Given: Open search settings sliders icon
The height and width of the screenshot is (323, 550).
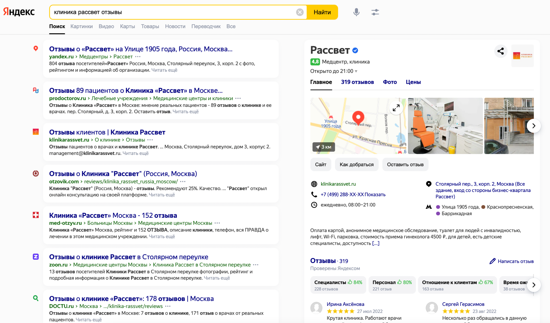Looking at the screenshot, I should coord(375,12).
